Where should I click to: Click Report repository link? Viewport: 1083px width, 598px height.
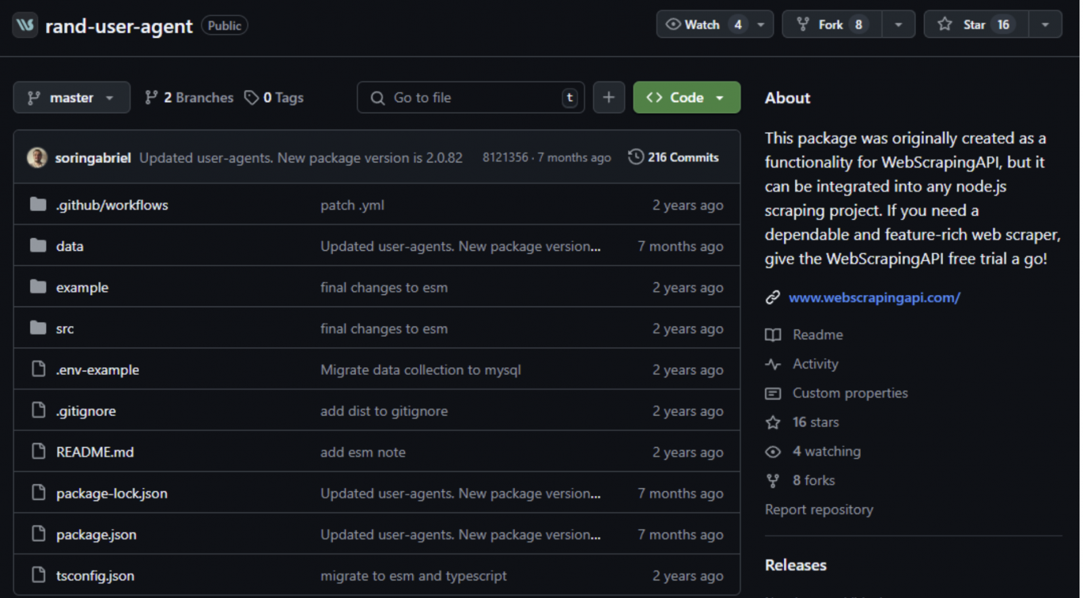(819, 509)
